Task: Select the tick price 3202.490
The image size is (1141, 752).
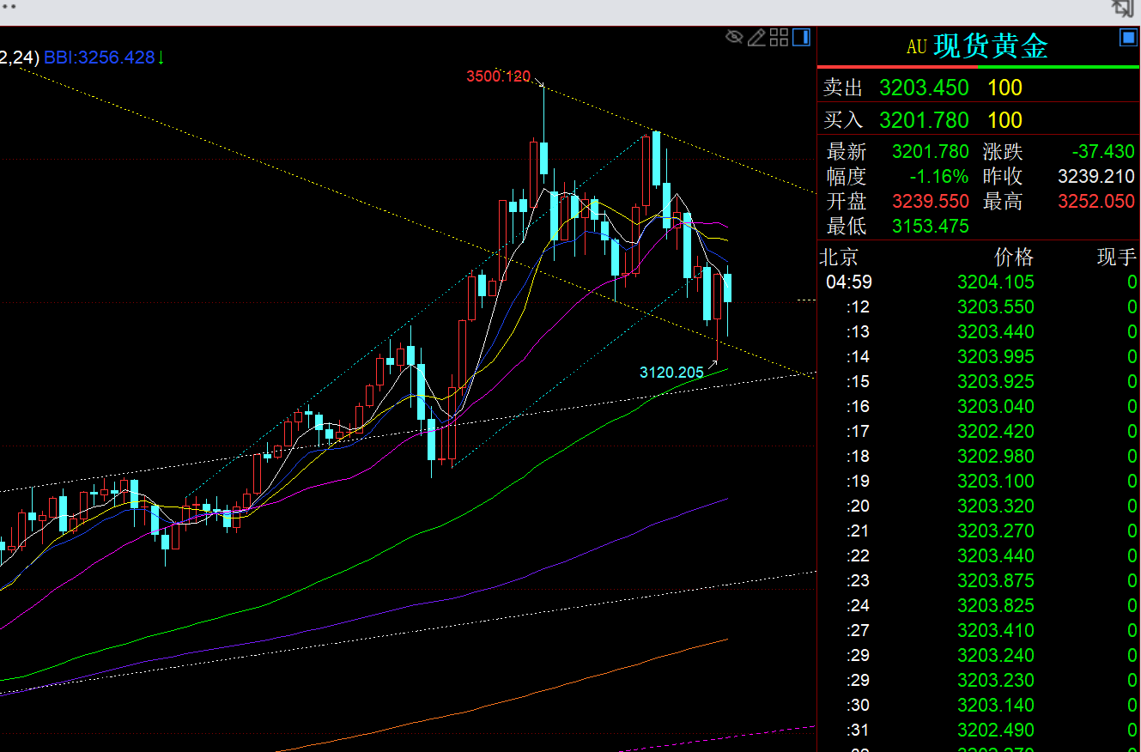Action: pos(996,730)
